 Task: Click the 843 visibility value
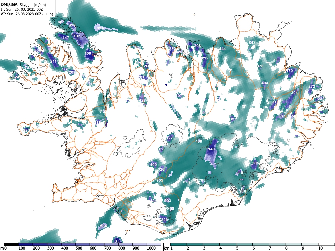pos(252,43)
